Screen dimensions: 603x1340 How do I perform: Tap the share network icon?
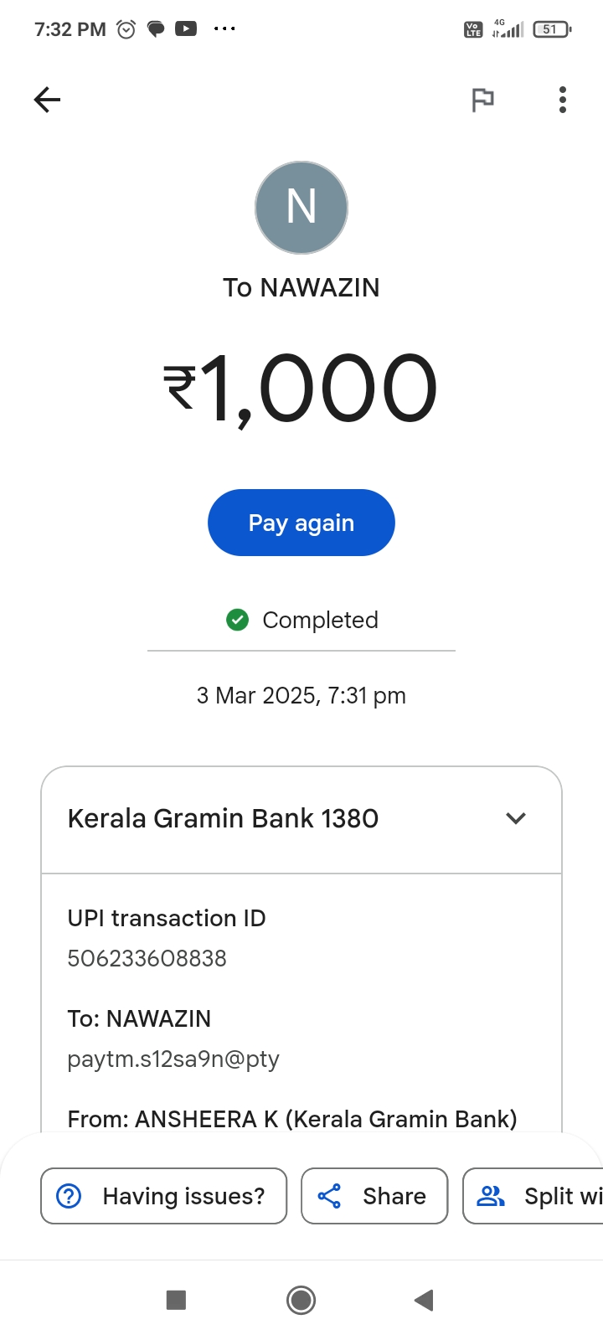[x=329, y=1196]
